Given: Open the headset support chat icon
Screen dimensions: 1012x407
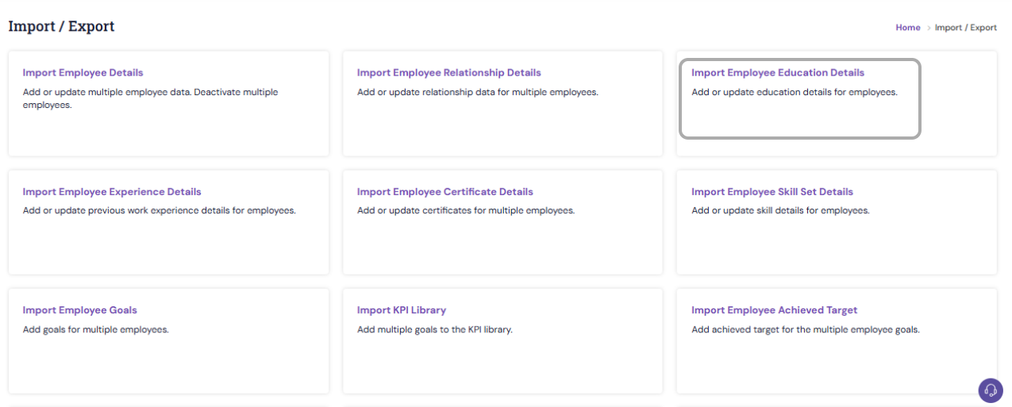Looking at the screenshot, I should tap(990, 390).
